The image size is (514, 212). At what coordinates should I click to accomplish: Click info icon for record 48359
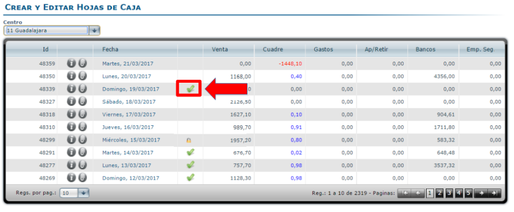point(72,64)
